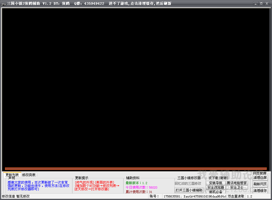Click the 打开三国小镇辅助 button
Image resolution: width=272 pixels, height=200 pixels.
coord(189,190)
